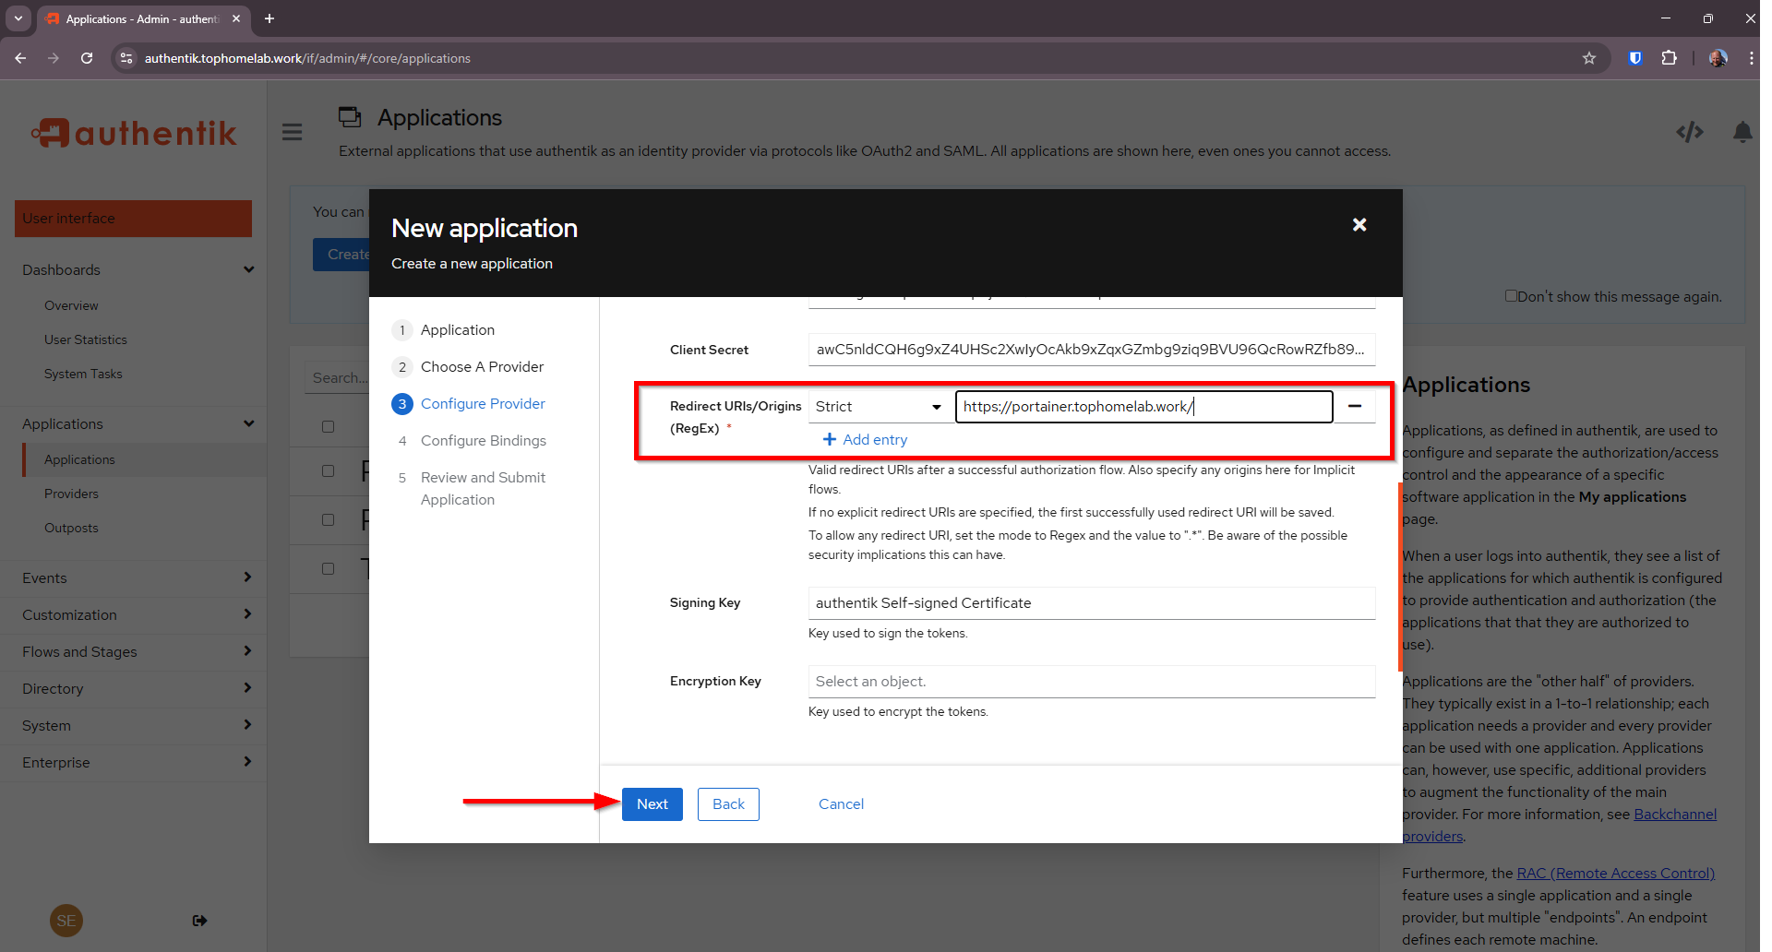Click the sign out icon in sidebar
1772x952 pixels.
[x=199, y=921]
